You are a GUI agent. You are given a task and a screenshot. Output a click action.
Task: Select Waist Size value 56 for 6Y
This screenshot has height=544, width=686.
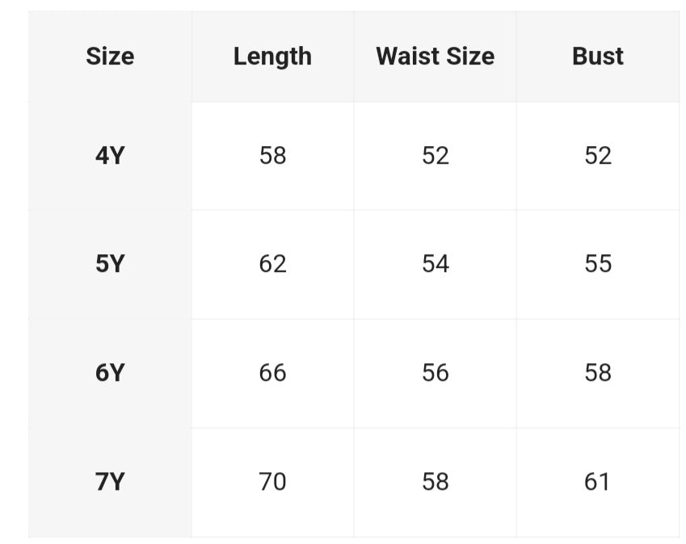tap(435, 373)
